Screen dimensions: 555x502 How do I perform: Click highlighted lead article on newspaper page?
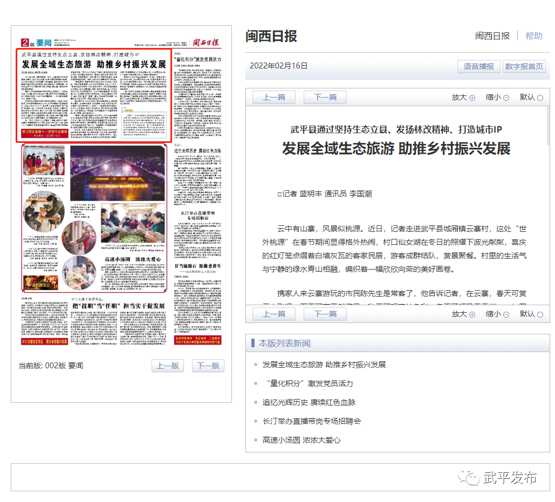click(x=94, y=95)
